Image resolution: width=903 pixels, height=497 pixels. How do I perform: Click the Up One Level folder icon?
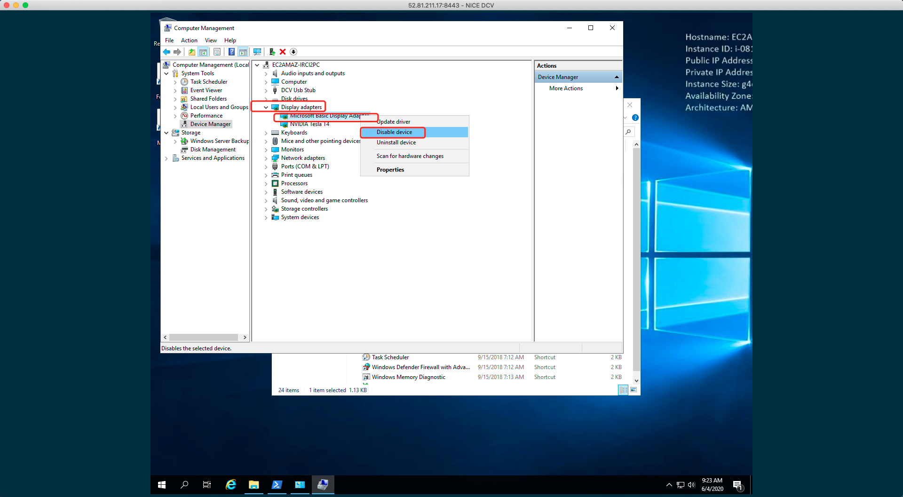click(x=191, y=52)
